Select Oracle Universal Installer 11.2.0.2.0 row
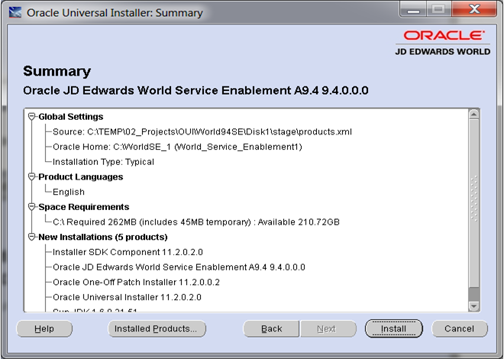Viewport: 504px width, 359px height. coord(127,297)
